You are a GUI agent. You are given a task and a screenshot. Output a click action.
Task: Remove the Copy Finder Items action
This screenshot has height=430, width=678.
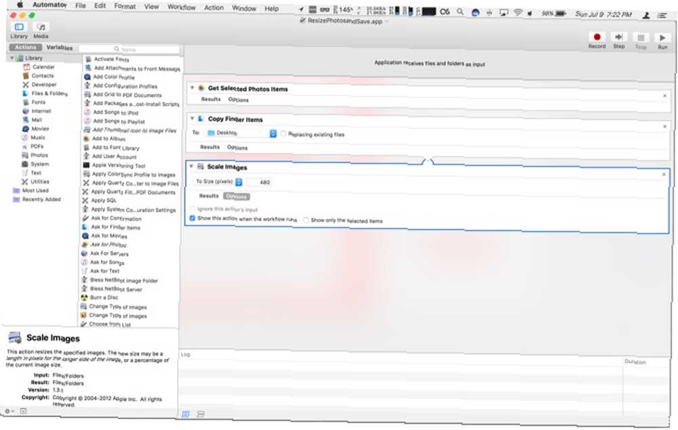coord(664,126)
